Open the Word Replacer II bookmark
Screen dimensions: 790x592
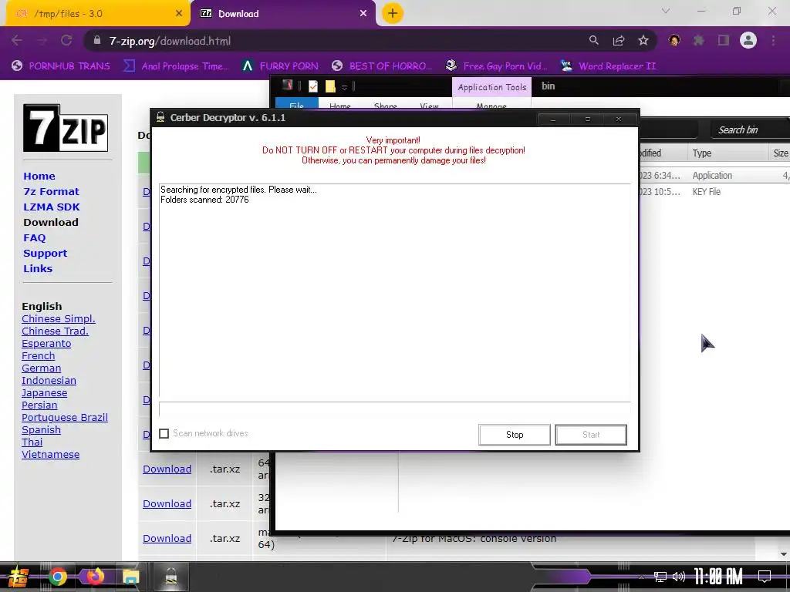(x=608, y=66)
